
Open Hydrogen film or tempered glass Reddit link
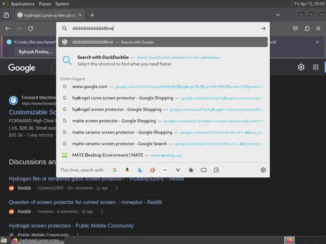click(96, 179)
